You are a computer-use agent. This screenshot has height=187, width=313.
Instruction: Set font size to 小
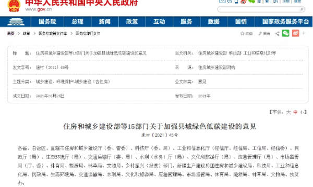coord(302,112)
